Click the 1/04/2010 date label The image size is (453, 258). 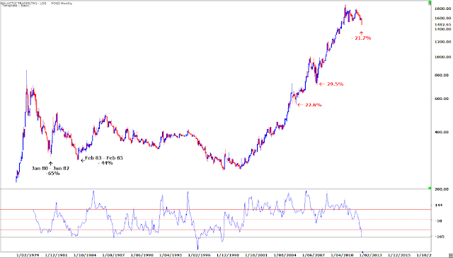[342, 255]
